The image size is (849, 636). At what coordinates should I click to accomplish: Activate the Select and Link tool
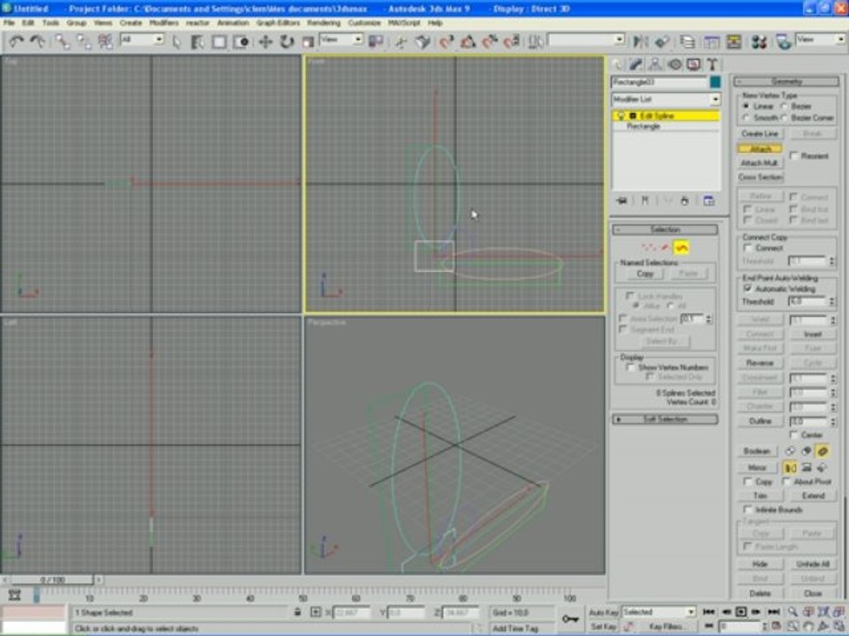pyautogui.click(x=62, y=42)
